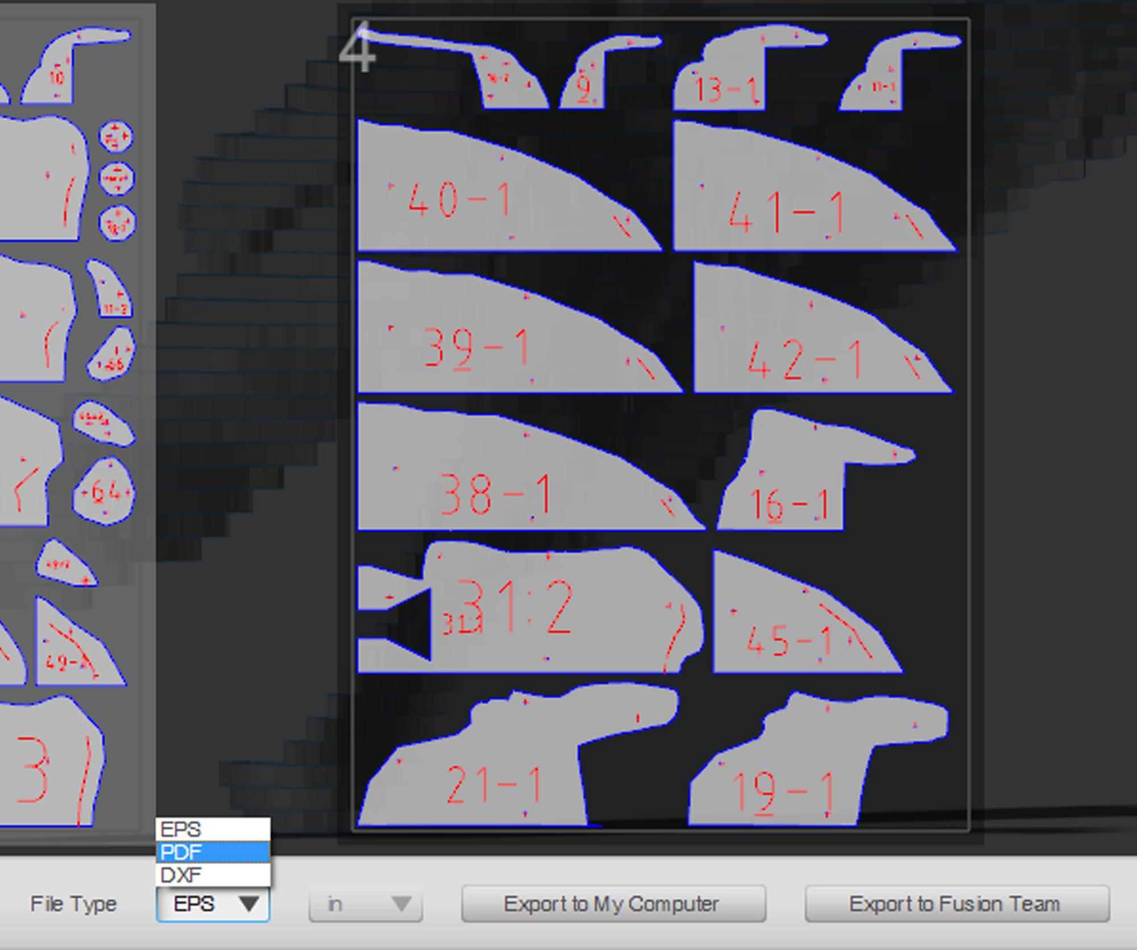The width and height of the screenshot is (1137, 950).
Task: Click Export to Fusion Team button
Action: 957,904
